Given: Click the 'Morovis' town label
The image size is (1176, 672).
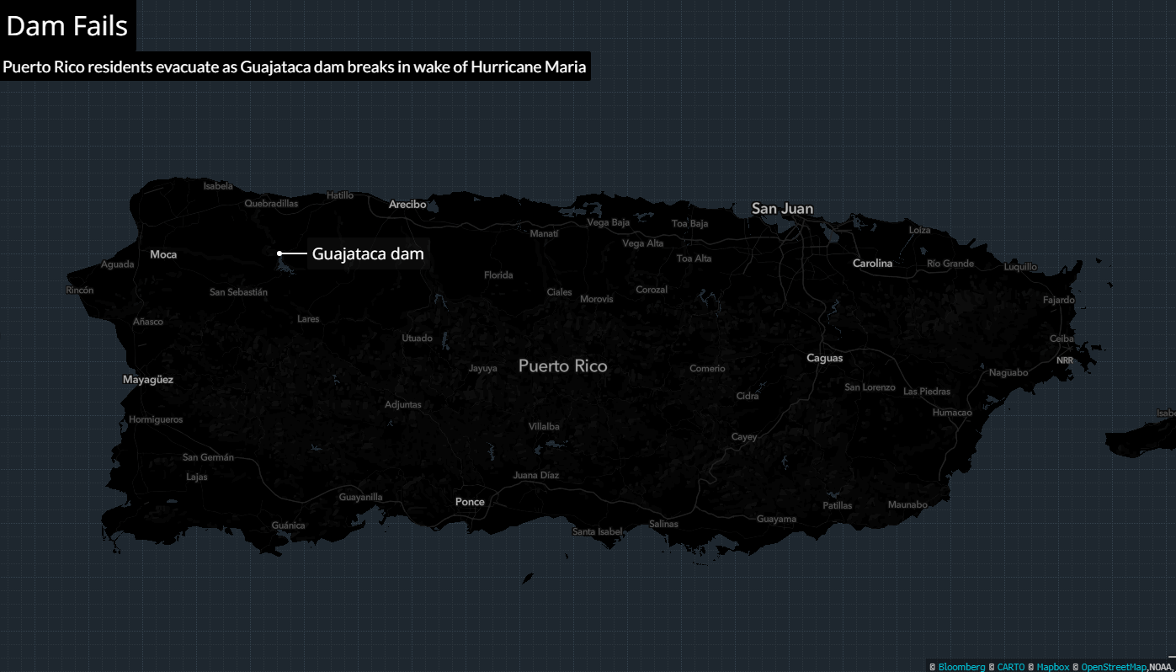Looking at the screenshot, I should (597, 299).
